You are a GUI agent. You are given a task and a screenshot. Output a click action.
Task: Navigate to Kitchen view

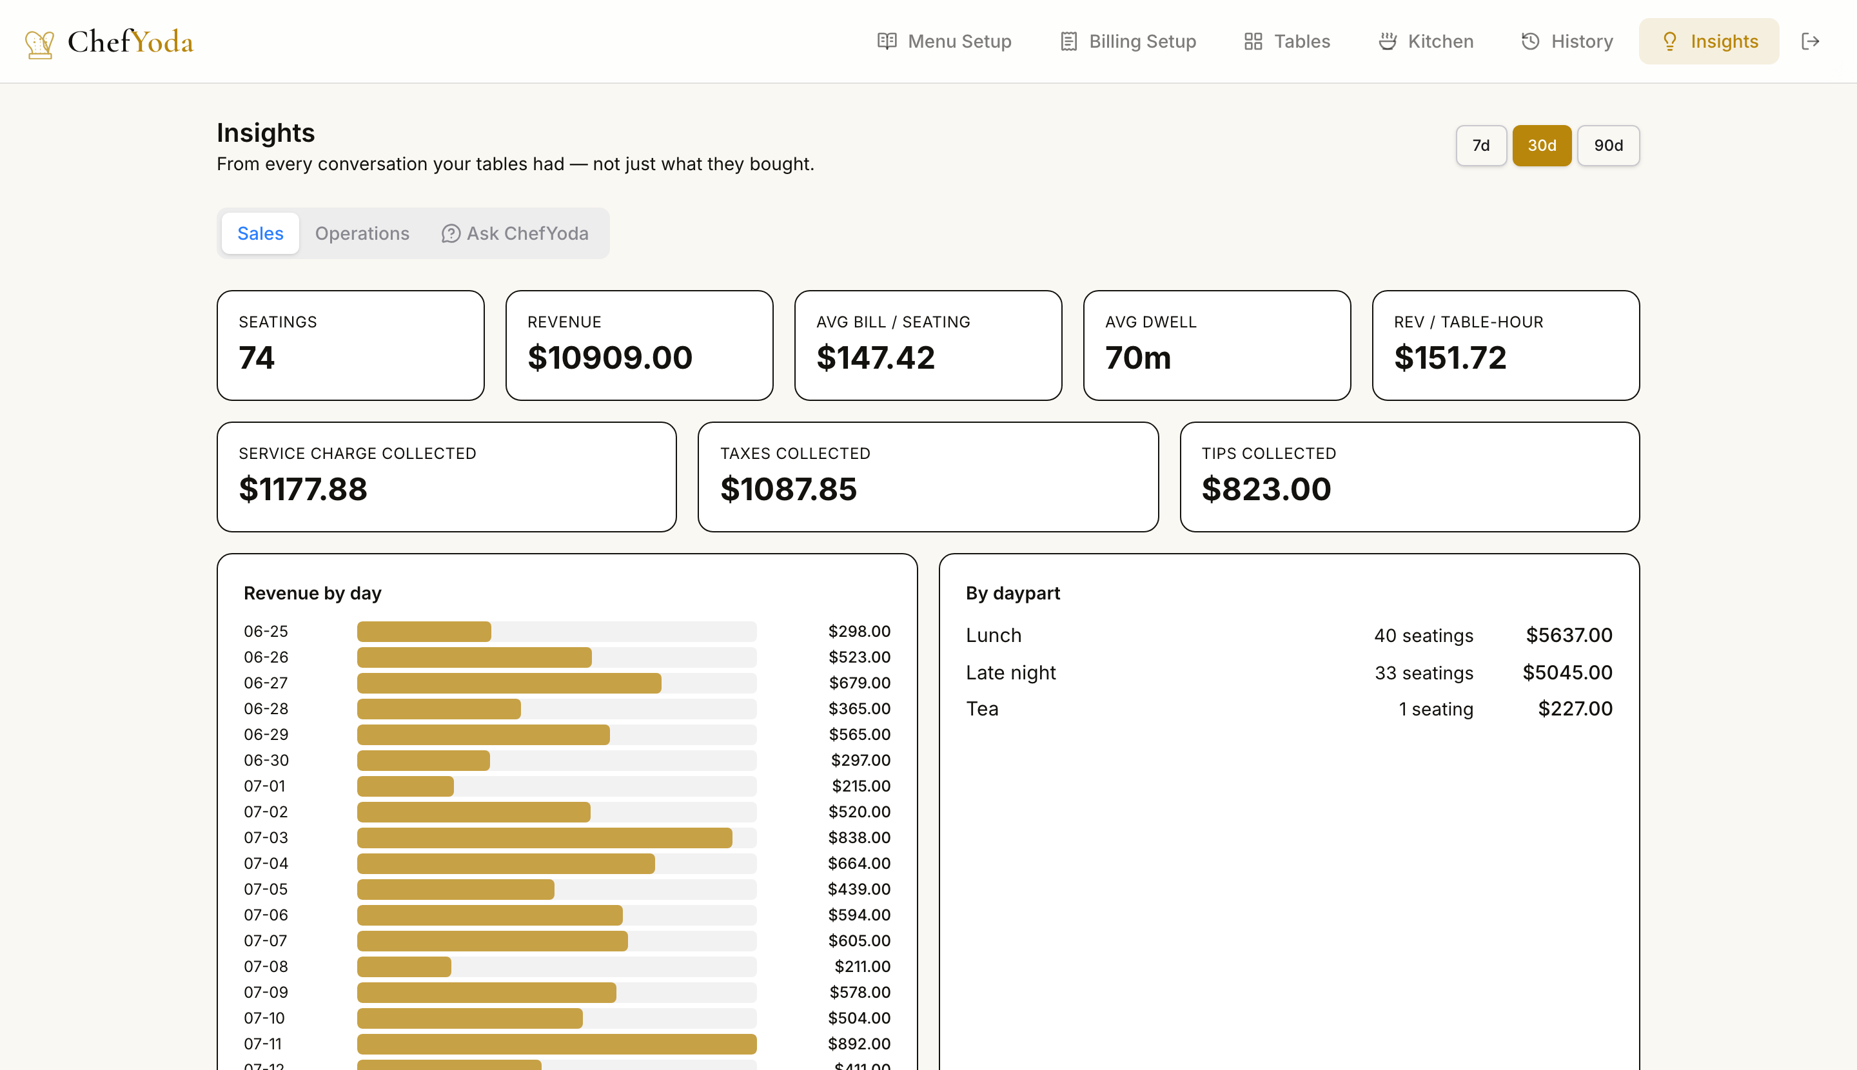[x=1426, y=41]
